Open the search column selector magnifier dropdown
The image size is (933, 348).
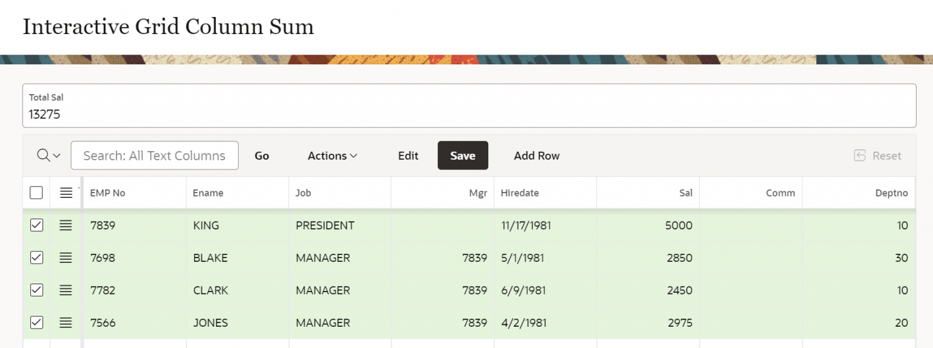coord(49,155)
